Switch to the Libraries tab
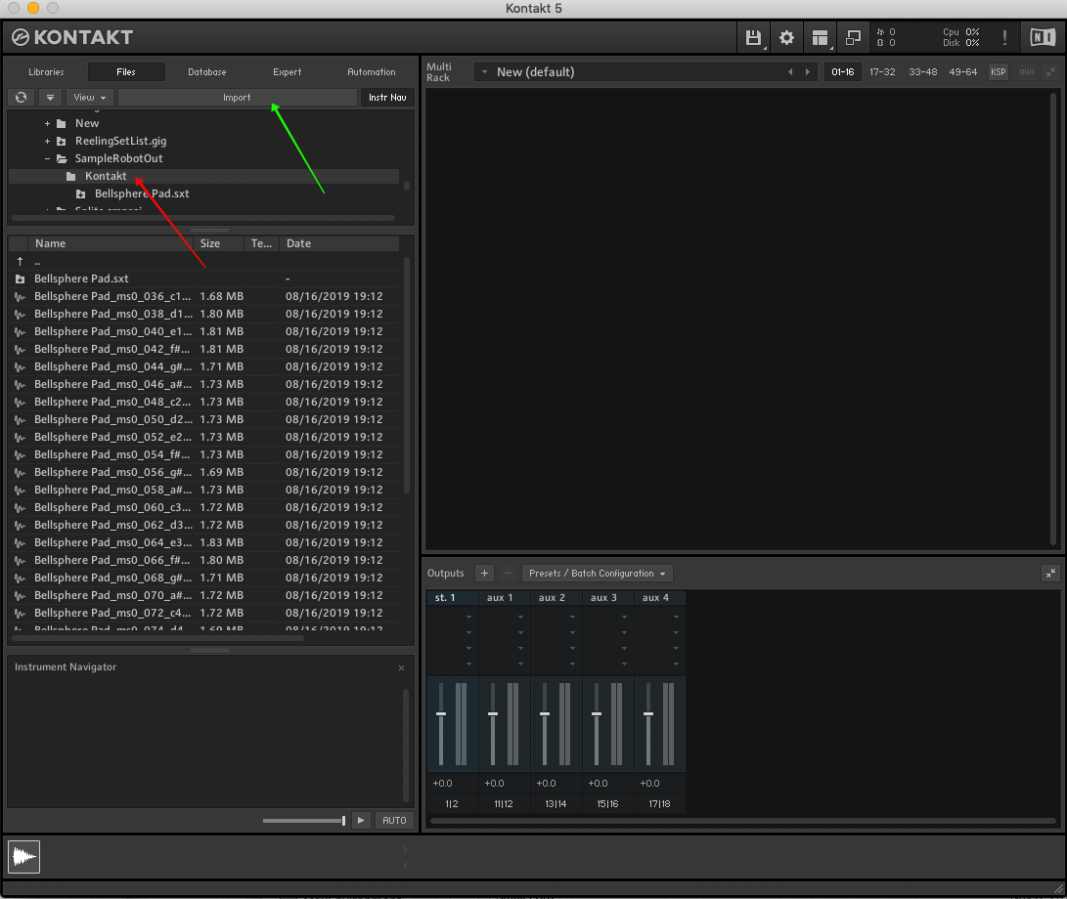Screen dimensions: 1067x899 (46, 71)
